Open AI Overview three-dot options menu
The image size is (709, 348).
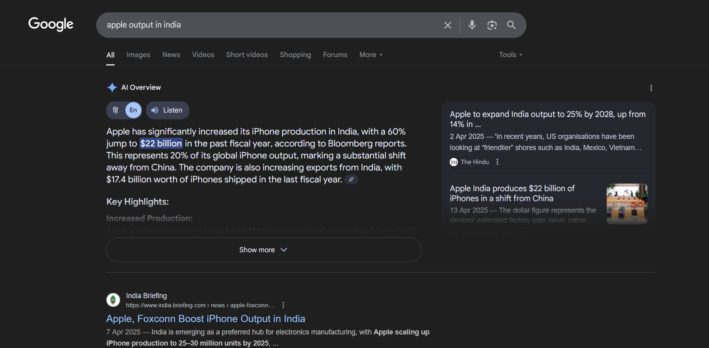click(651, 88)
